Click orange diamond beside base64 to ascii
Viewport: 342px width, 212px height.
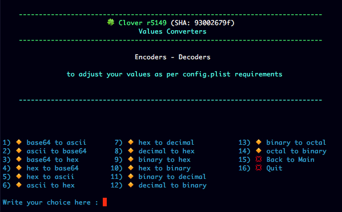(19, 142)
